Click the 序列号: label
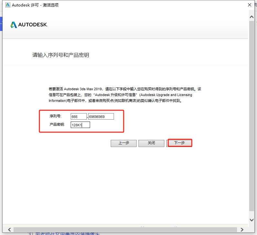The height and width of the screenshot is (235, 257). coord(56,116)
